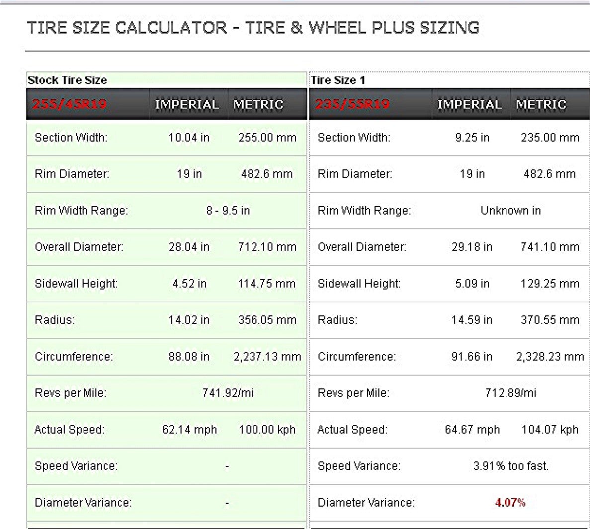Click the 2,237.13 mm circumference value
This screenshot has height=529, width=590.
(267, 357)
